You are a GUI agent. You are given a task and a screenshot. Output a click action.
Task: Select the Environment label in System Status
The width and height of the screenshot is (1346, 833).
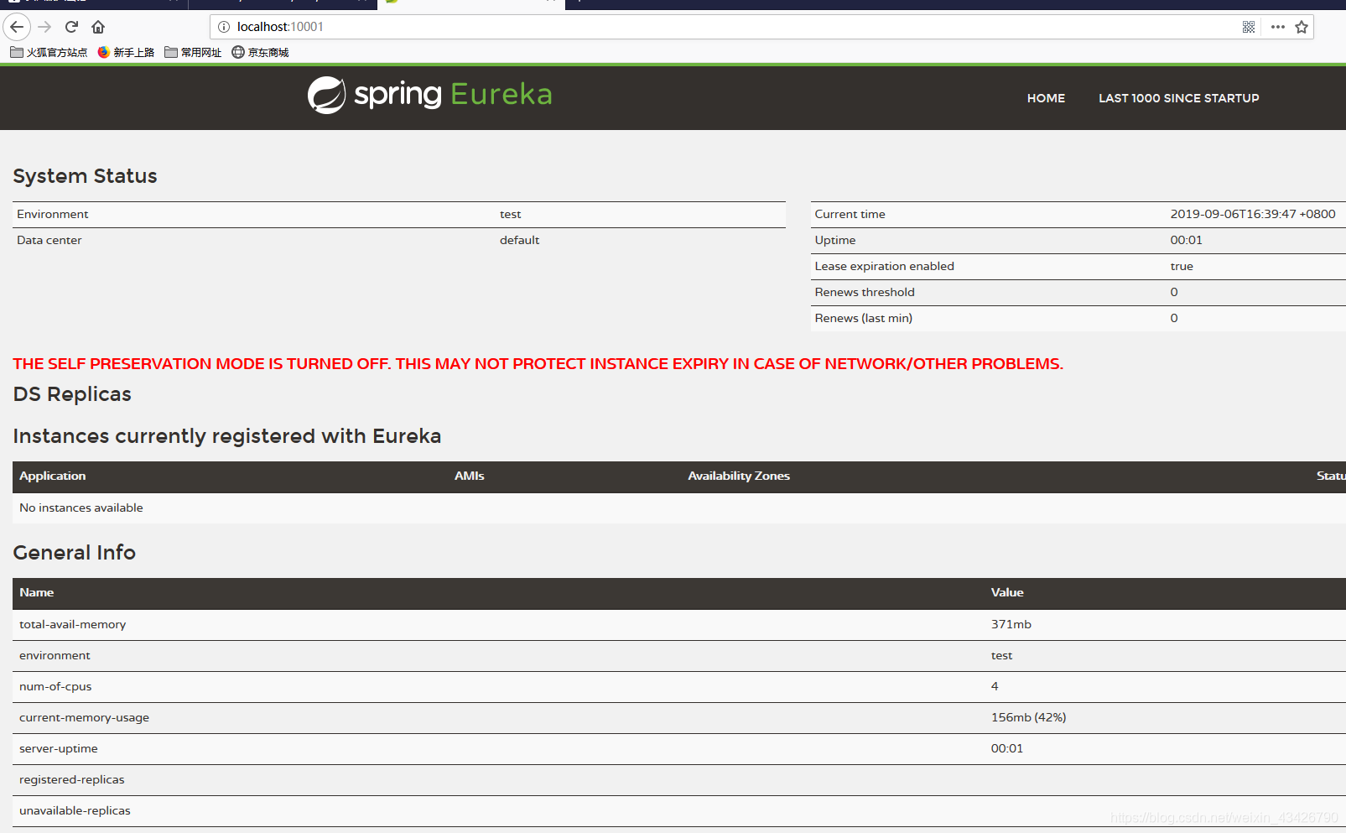[52, 214]
